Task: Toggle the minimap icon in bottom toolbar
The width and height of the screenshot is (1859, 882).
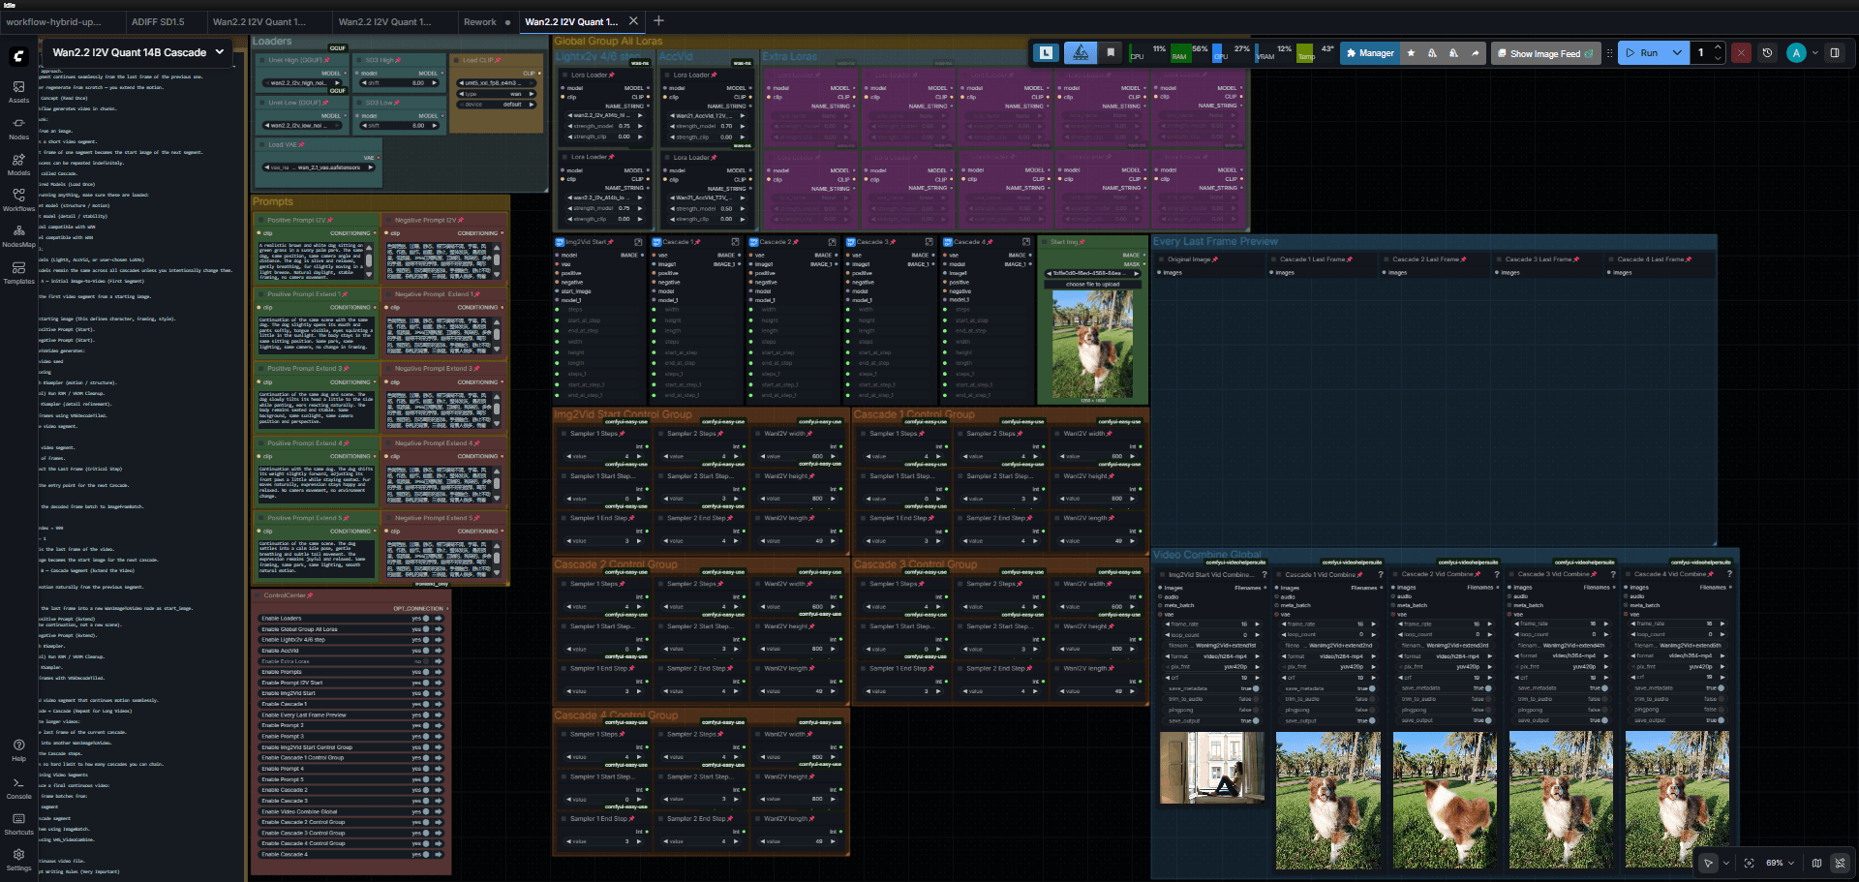Action: 1816,863
